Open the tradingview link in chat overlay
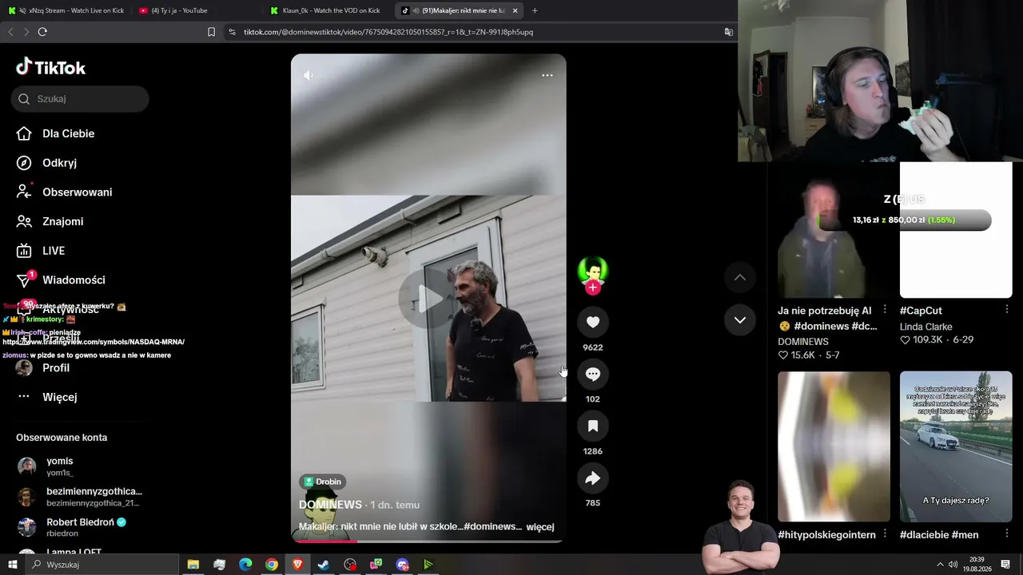The height and width of the screenshot is (575, 1023). (94, 342)
